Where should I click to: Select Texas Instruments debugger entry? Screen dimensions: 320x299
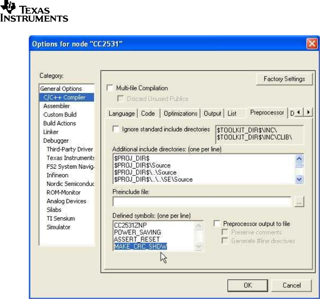pyautogui.click(x=70, y=158)
